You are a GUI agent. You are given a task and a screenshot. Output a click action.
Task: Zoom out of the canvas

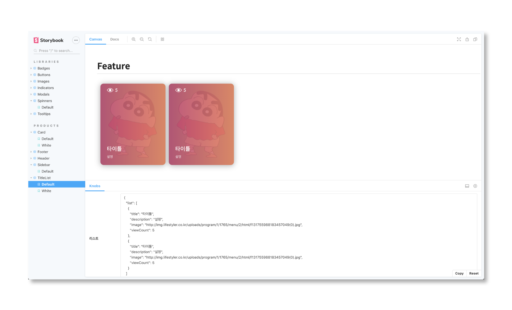tap(142, 39)
